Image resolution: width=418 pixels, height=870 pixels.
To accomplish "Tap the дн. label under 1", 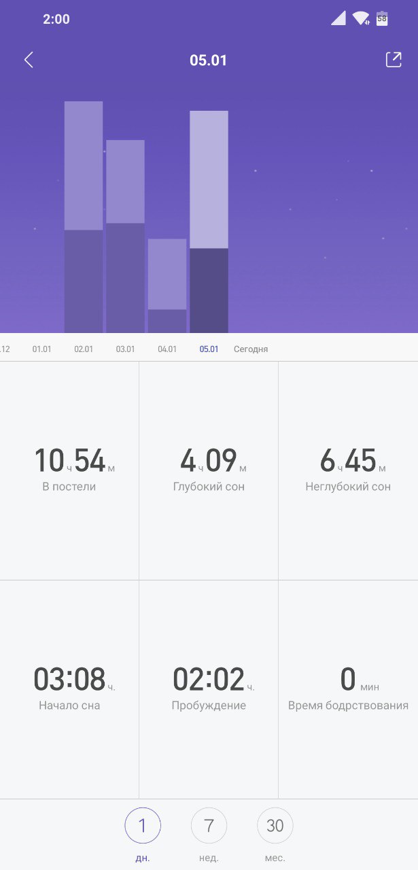I will click(x=143, y=858).
